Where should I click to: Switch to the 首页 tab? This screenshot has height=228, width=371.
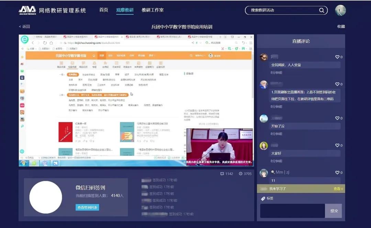click(104, 10)
